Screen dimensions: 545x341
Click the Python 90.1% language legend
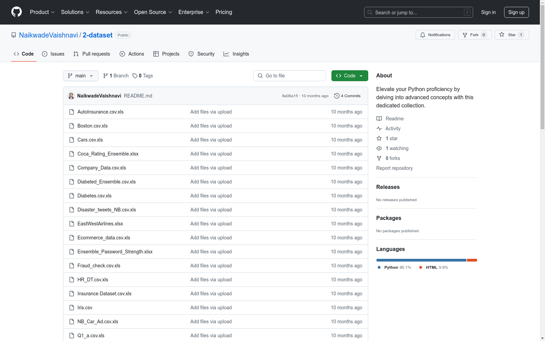pyautogui.click(x=394, y=267)
